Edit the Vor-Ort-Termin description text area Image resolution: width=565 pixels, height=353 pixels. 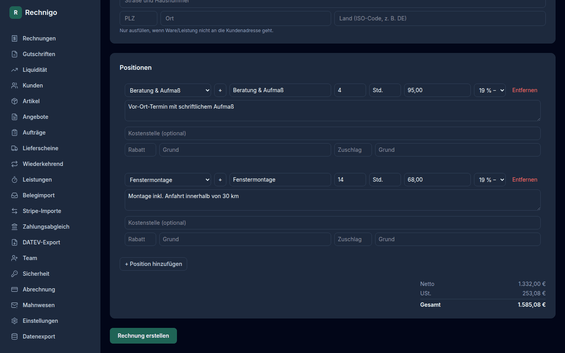[x=333, y=111]
